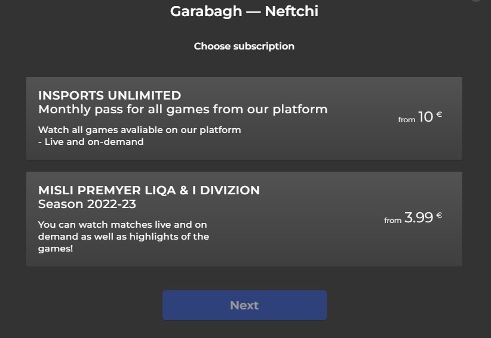Click the "Garabagh — Neftchi" match heading
The width and height of the screenshot is (491, 338).
point(244,11)
